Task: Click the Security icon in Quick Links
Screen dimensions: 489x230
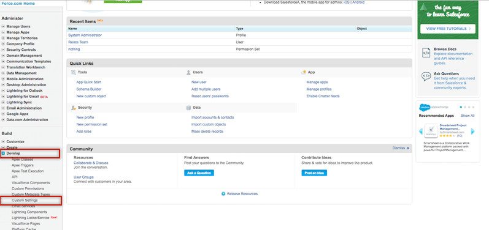Action: pyautogui.click(x=73, y=108)
